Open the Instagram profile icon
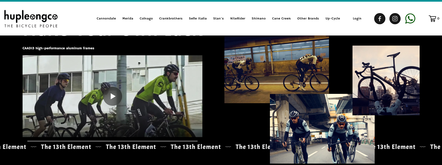 [x=395, y=19]
